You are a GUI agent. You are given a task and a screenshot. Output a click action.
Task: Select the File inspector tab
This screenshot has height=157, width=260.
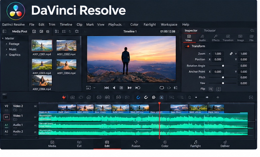251,38
